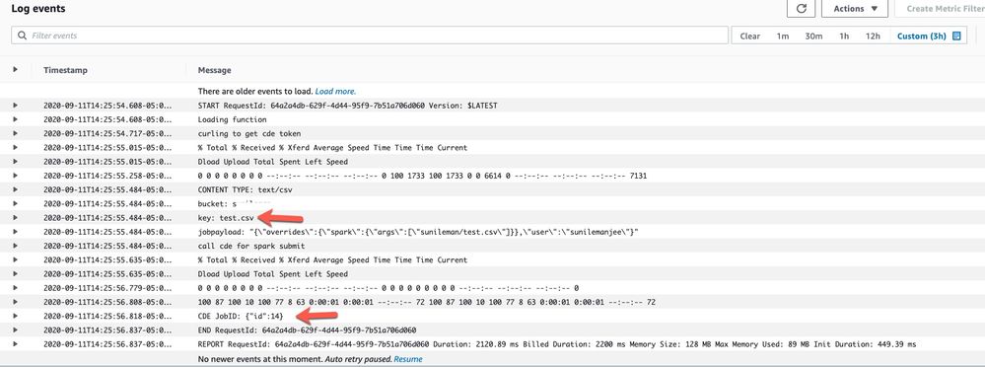The image size is (985, 367).
Task: Expand the Loading function log row
Action: (x=15, y=119)
